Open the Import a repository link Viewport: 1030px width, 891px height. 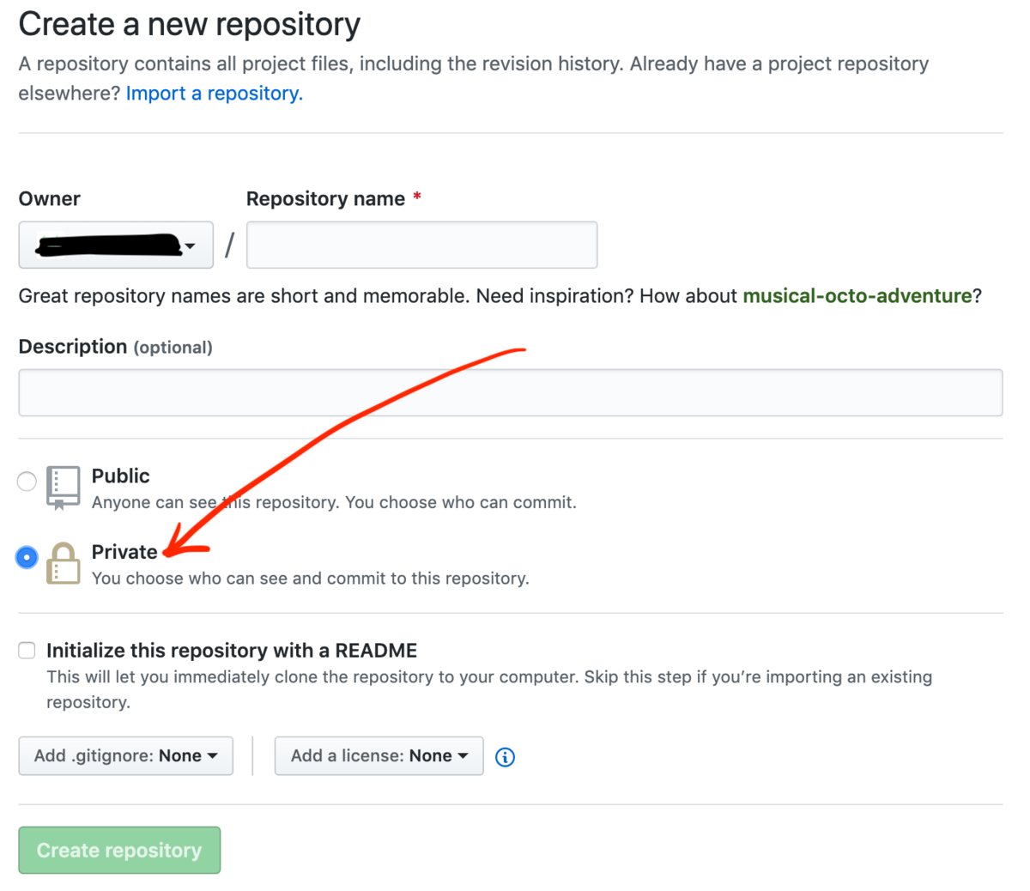(x=214, y=94)
